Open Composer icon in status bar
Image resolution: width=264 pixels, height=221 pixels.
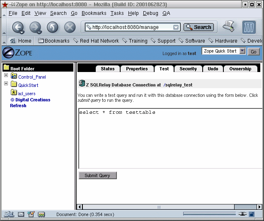(31, 214)
